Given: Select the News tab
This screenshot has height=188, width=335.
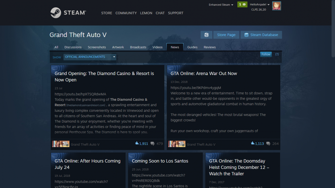Looking at the screenshot, I should pyautogui.click(x=175, y=47).
